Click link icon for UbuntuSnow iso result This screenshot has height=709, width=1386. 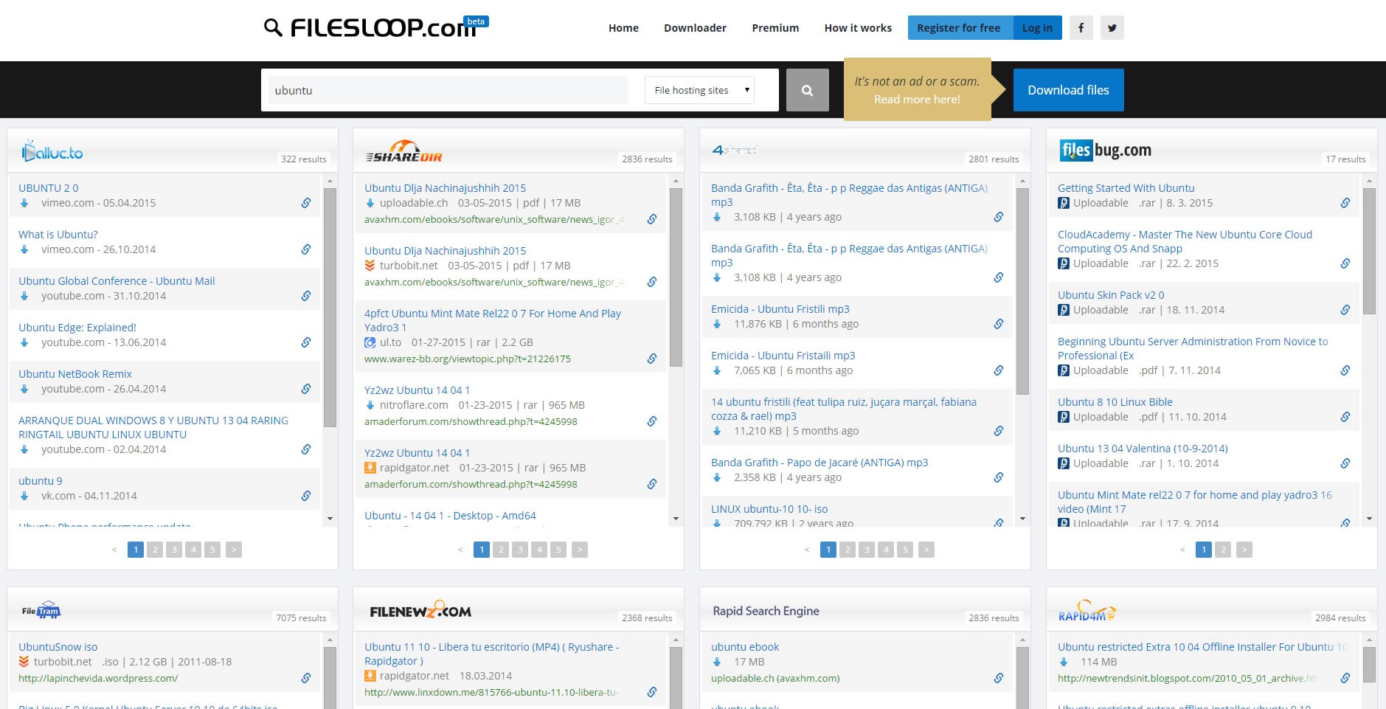coord(305,678)
